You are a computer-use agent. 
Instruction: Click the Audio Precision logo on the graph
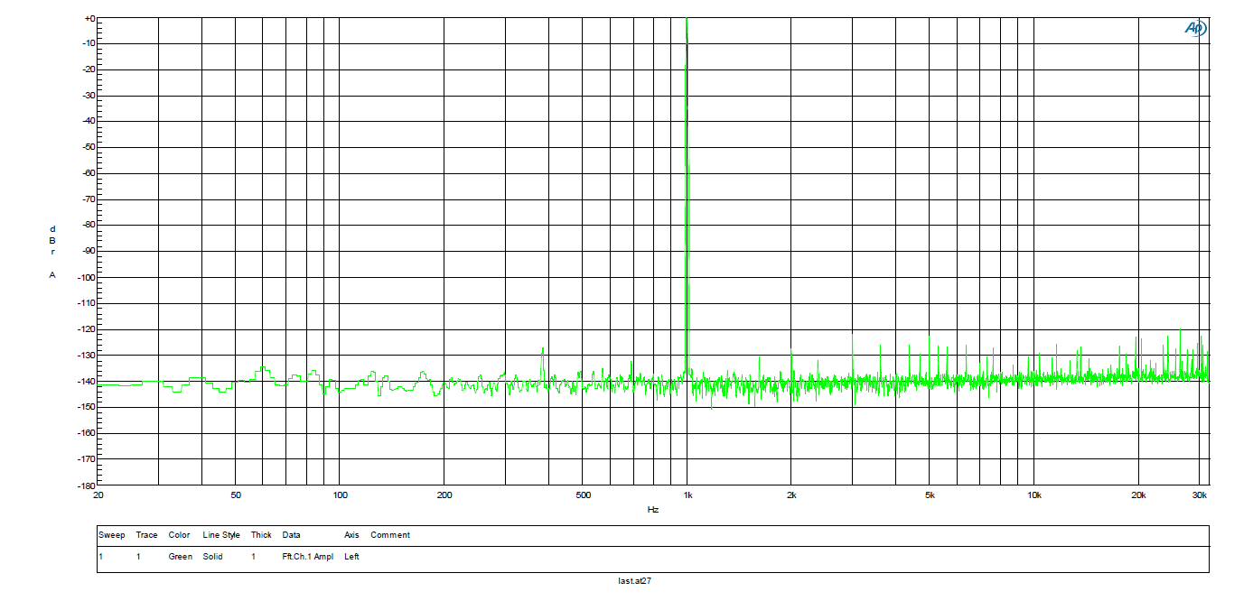pos(1194,29)
